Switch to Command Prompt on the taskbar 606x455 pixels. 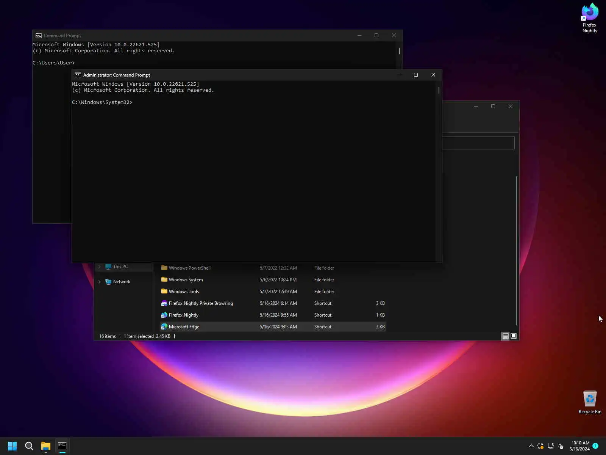pyautogui.click(x=62, y=446)
